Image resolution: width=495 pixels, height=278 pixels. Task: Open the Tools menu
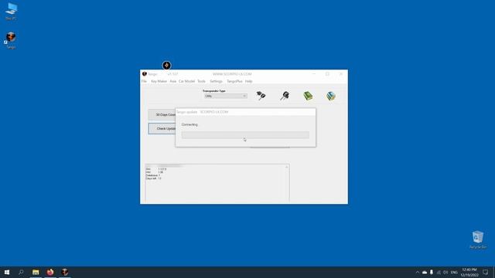201,81
